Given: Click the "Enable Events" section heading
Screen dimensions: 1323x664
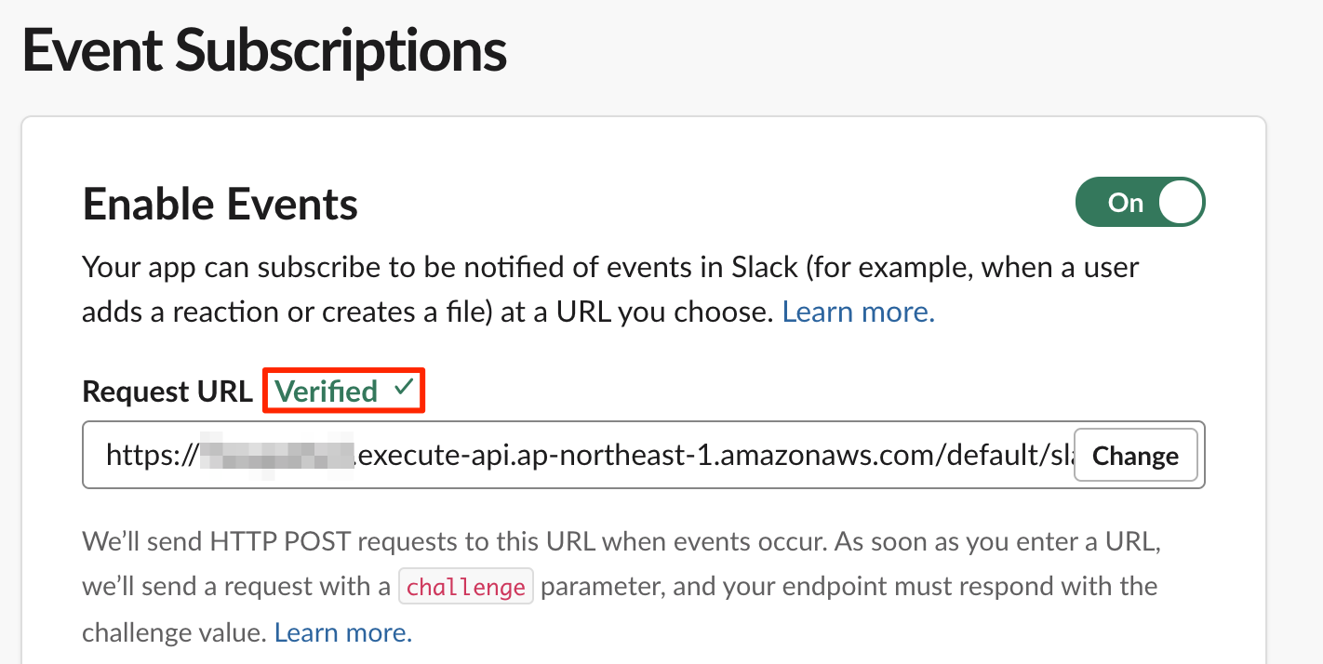Looking at the screenshot, I should pyautogui.click(x=220, y=204).
